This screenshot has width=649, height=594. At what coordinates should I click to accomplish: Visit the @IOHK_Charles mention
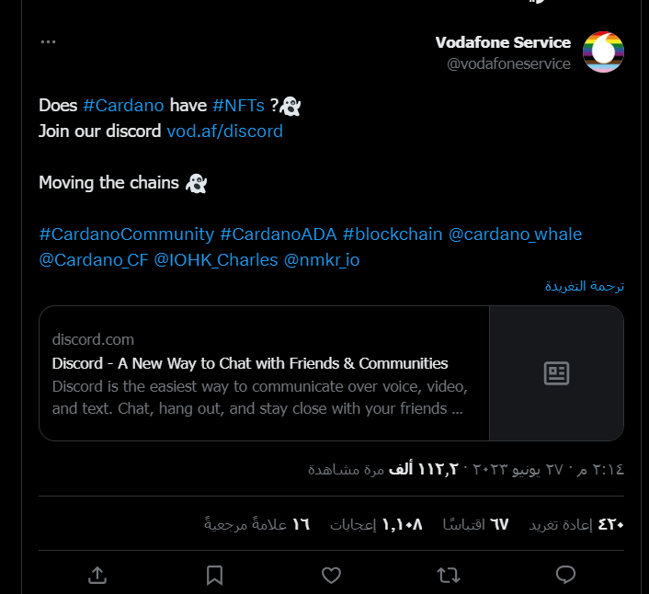[x=216, y=260]
